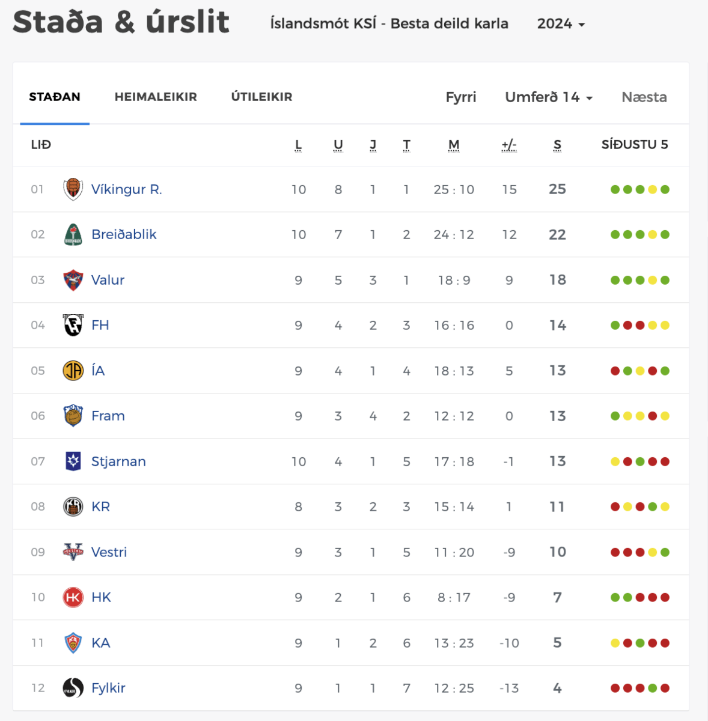The width and height of the screenshot is (708, 721).
Task: Click the Breiðablik club crest
Action: [x=73, y=234]
